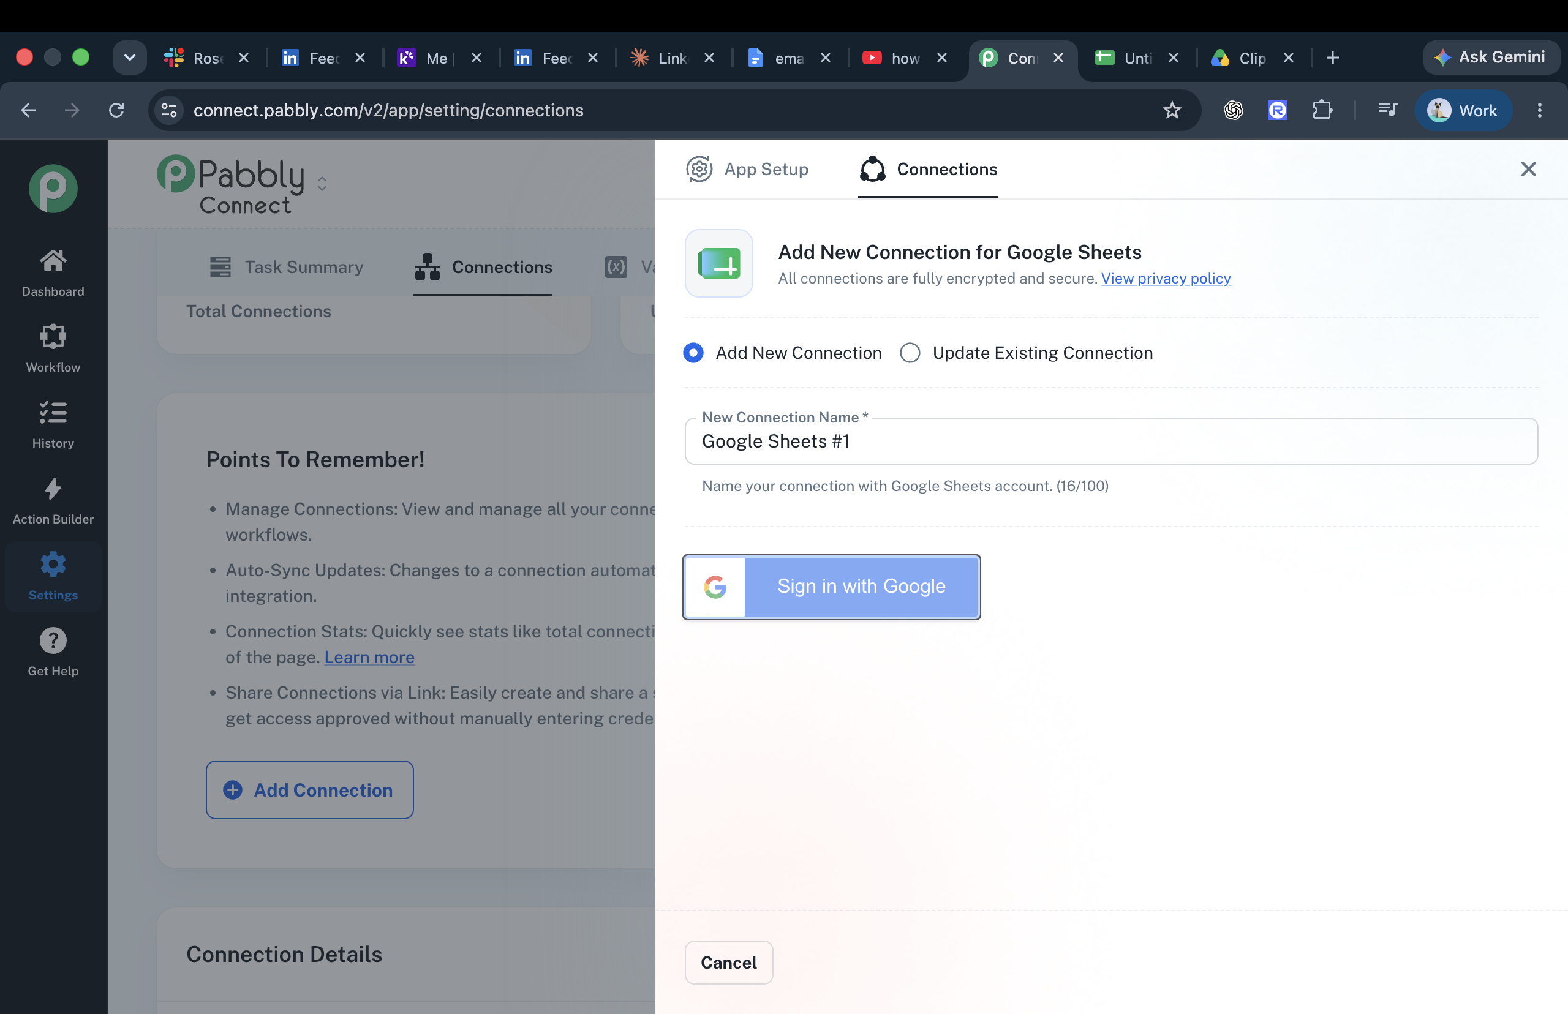Open a new browser tab
Image resolution: width=1568 pixels, height=1014 pixels.
[x=1332, y=58]
